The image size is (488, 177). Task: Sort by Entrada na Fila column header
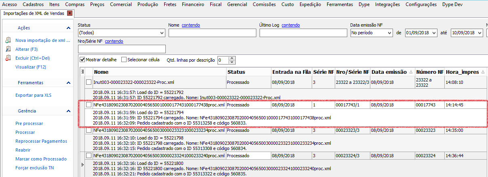click(x=291, y=72)
